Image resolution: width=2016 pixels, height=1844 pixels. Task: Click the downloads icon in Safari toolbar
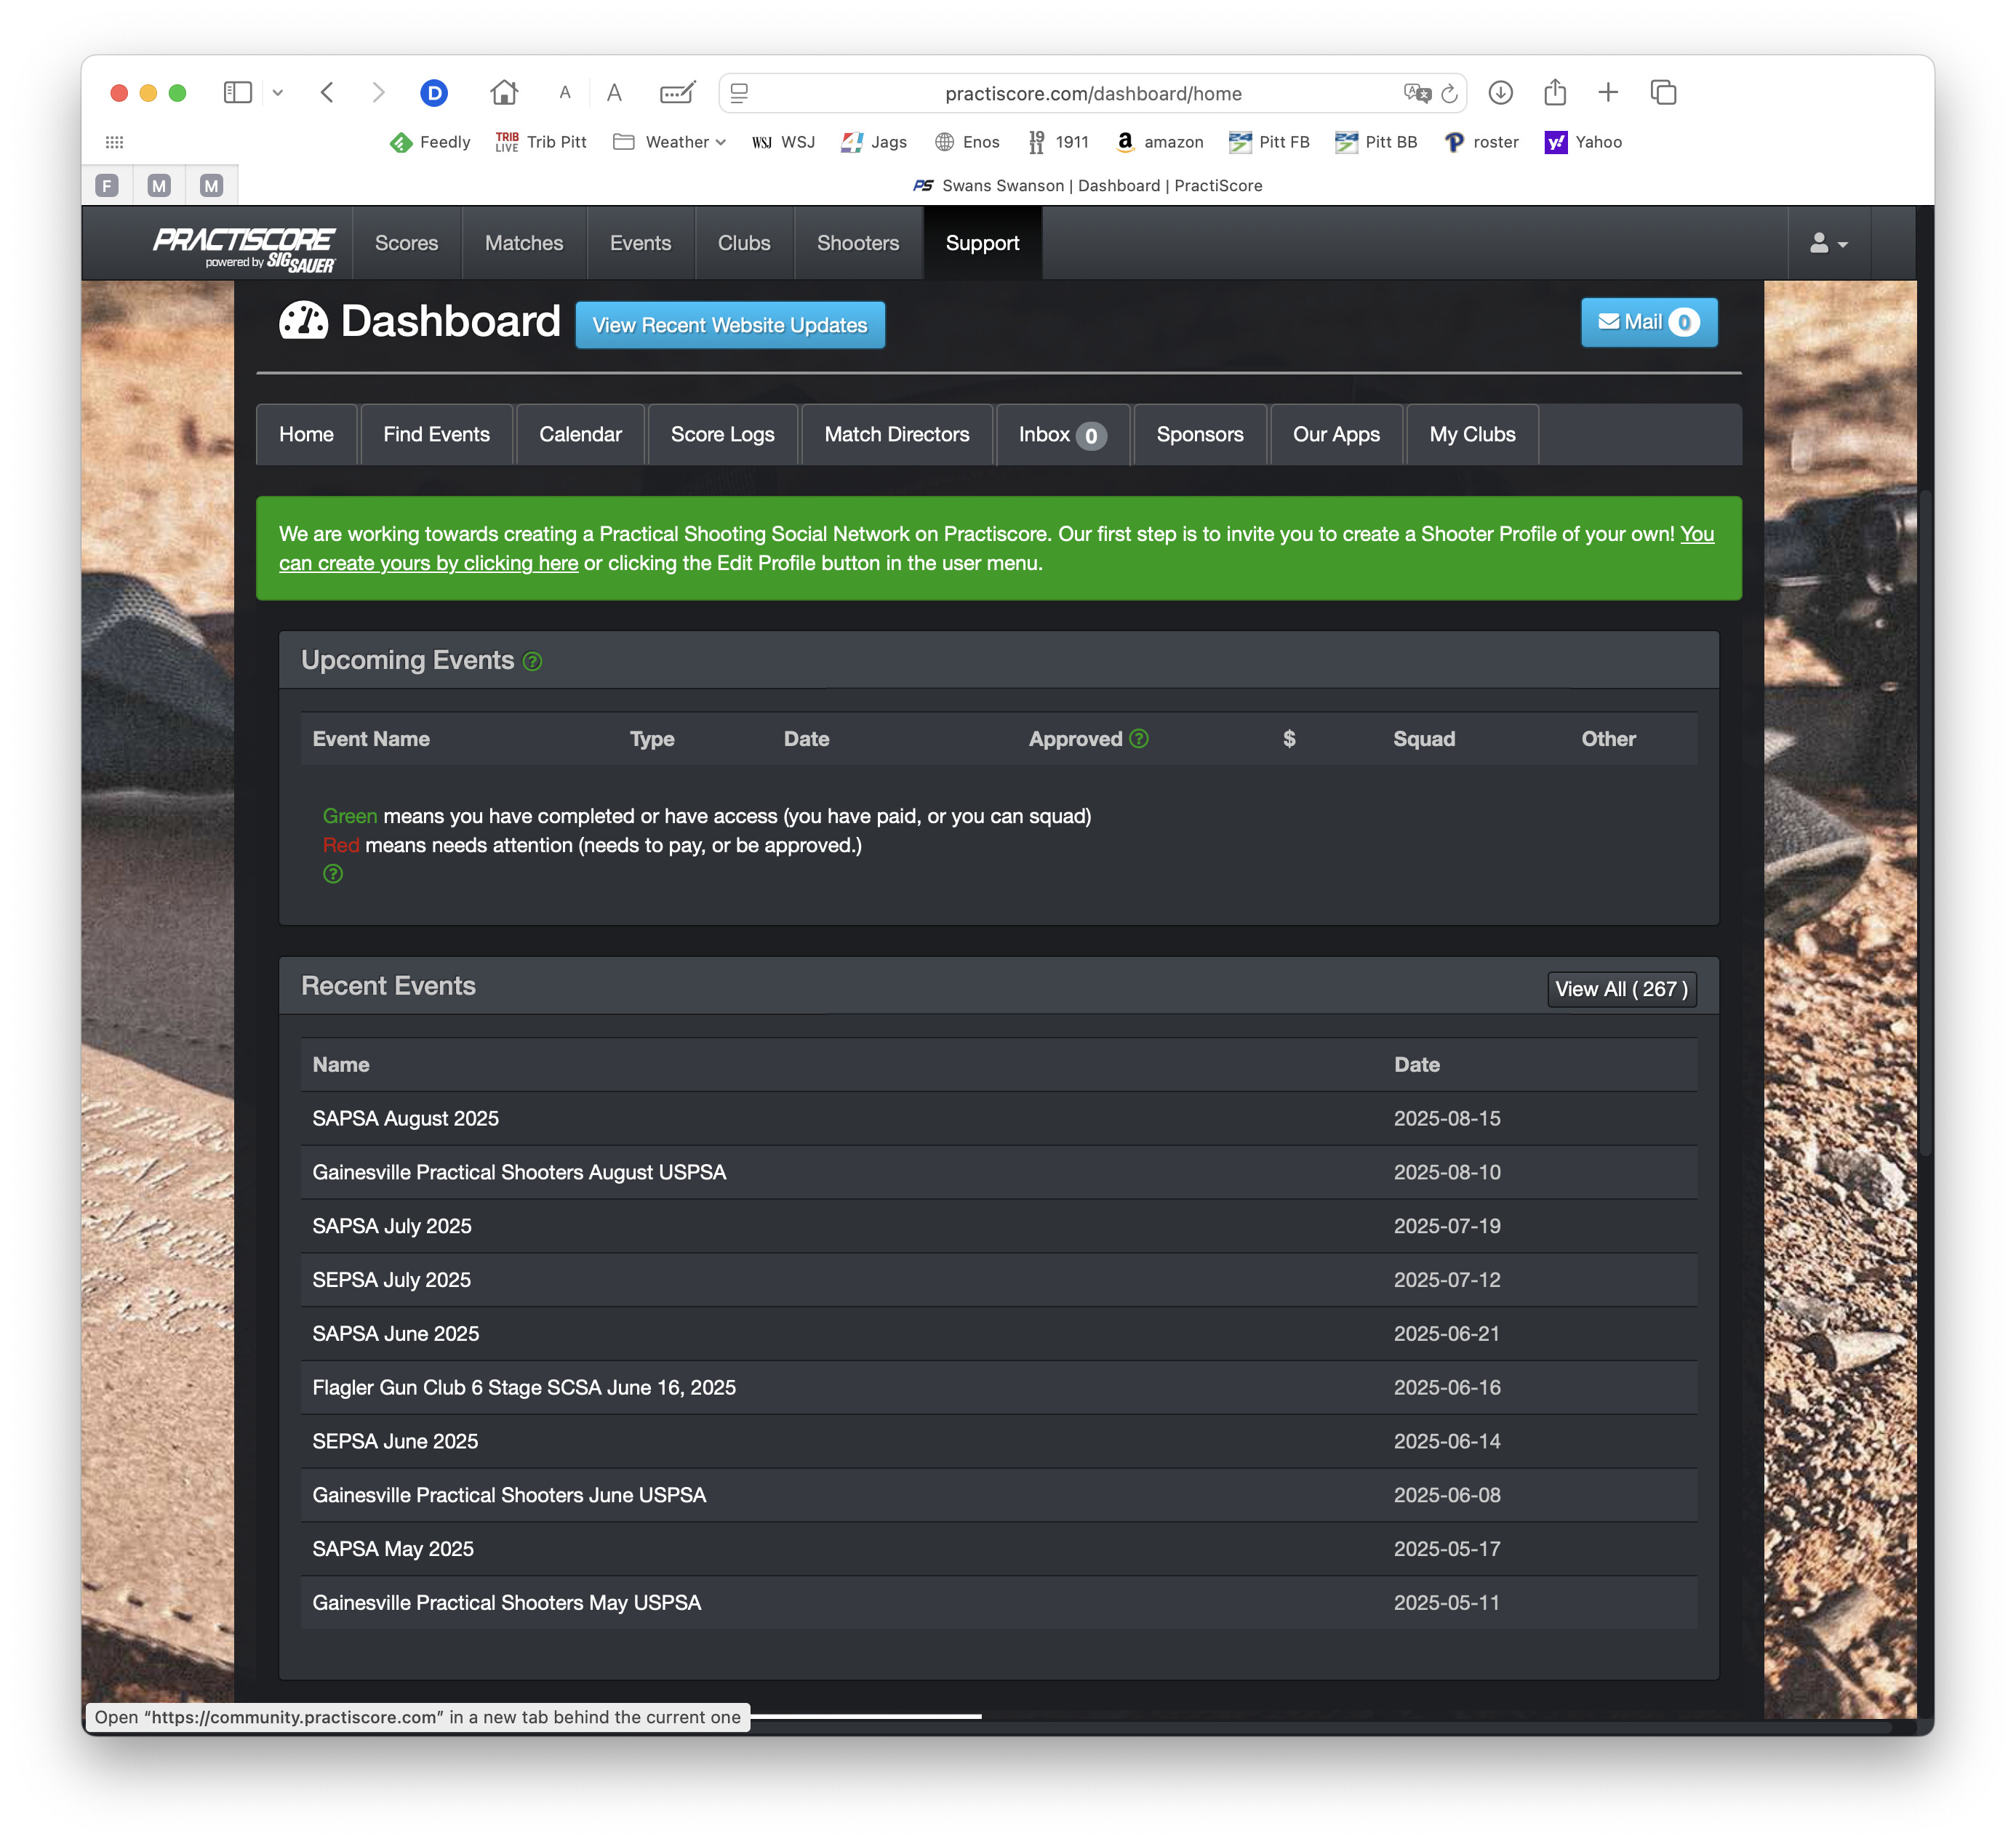tap(1500, 93)
